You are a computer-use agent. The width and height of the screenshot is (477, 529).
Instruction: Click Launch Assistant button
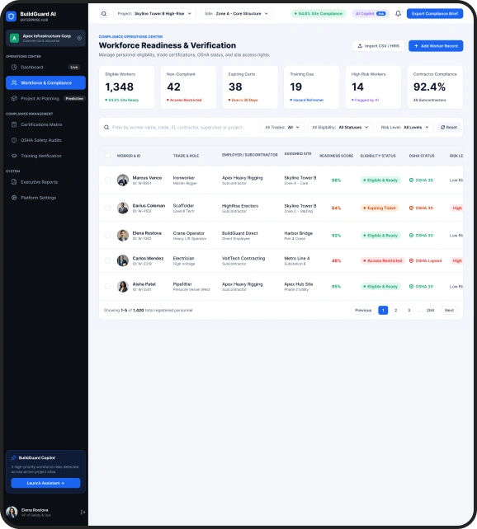click(x=45, y=483)
